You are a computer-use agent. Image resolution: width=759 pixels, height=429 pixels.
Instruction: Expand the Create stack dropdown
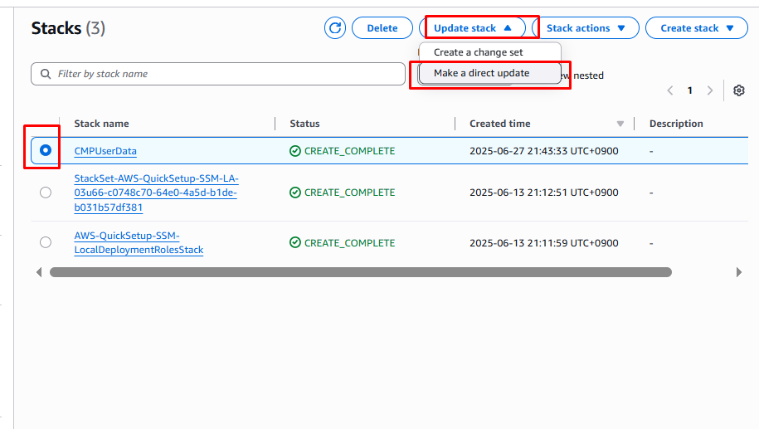click(697, 28)
